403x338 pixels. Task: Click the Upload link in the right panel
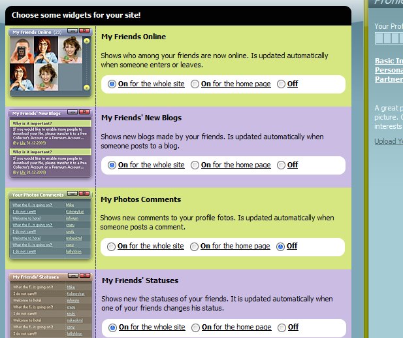pyautogui.click(x=388, y=141)
